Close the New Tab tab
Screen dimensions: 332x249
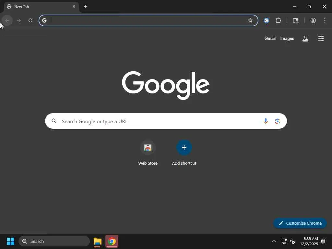tap(74, 6)
